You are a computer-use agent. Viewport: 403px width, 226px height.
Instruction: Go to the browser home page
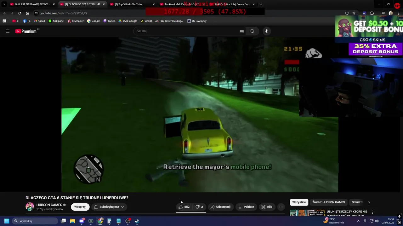(x=27, y=13)
